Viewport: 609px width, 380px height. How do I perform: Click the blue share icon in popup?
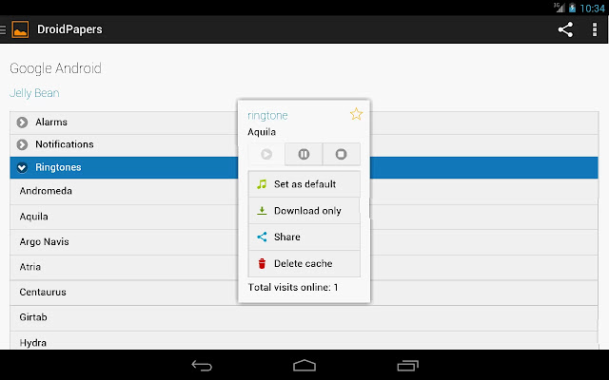point(262,237)
